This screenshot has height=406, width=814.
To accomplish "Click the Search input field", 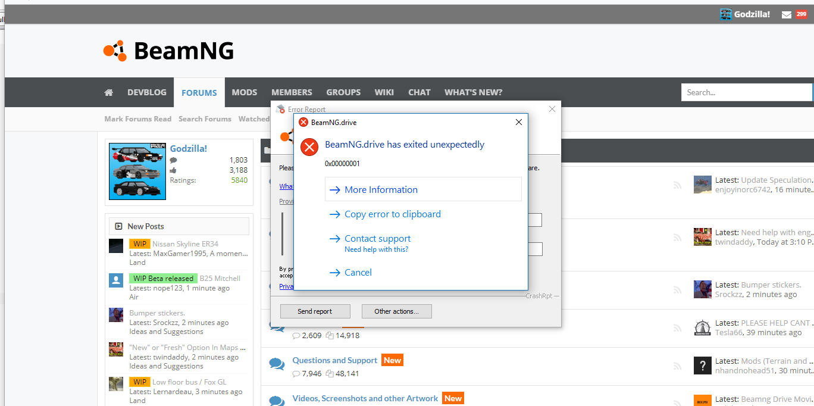I will tap(747, 92).
